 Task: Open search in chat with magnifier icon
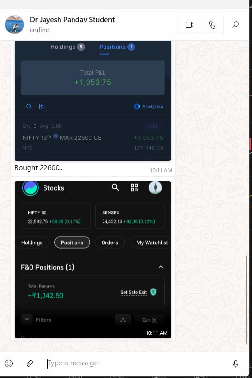click(x=236, y=25)
